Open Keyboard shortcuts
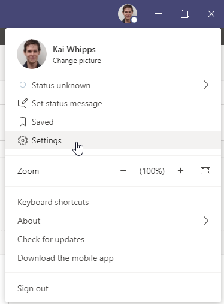224x304 pixels. (113, 202)
